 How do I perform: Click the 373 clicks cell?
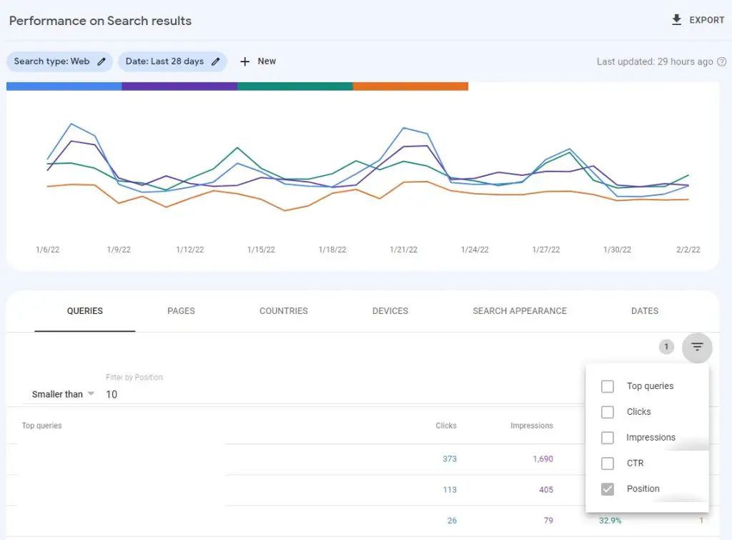click(x=450, y=458)
